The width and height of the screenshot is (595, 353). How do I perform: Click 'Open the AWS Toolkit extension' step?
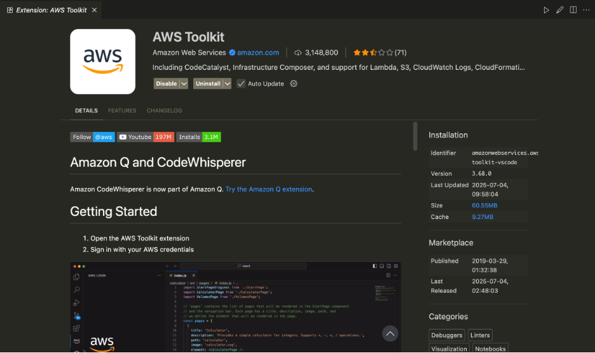tap(140, 239)
